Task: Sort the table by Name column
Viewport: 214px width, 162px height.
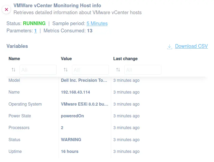Action: click(x=13, y=70)
